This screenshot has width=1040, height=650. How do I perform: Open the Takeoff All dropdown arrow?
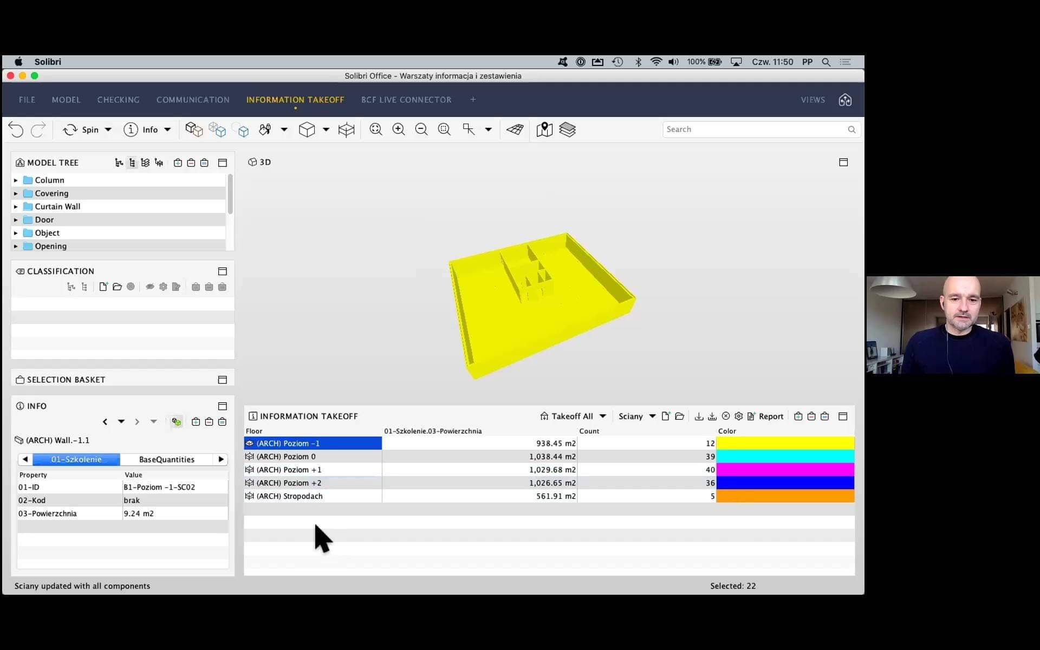click(603, 416)
